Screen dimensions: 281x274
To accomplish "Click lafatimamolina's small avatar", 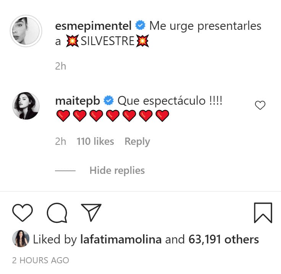I will [20, 239].
